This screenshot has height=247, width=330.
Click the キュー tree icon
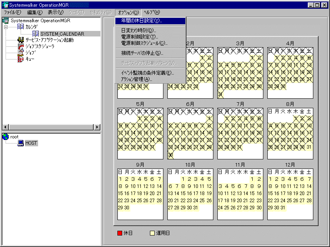pyautogui.click(x=21, y=59)
